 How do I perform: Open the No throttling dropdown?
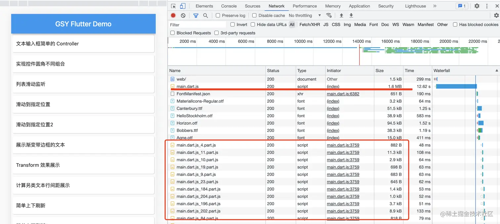coord(305,15)
